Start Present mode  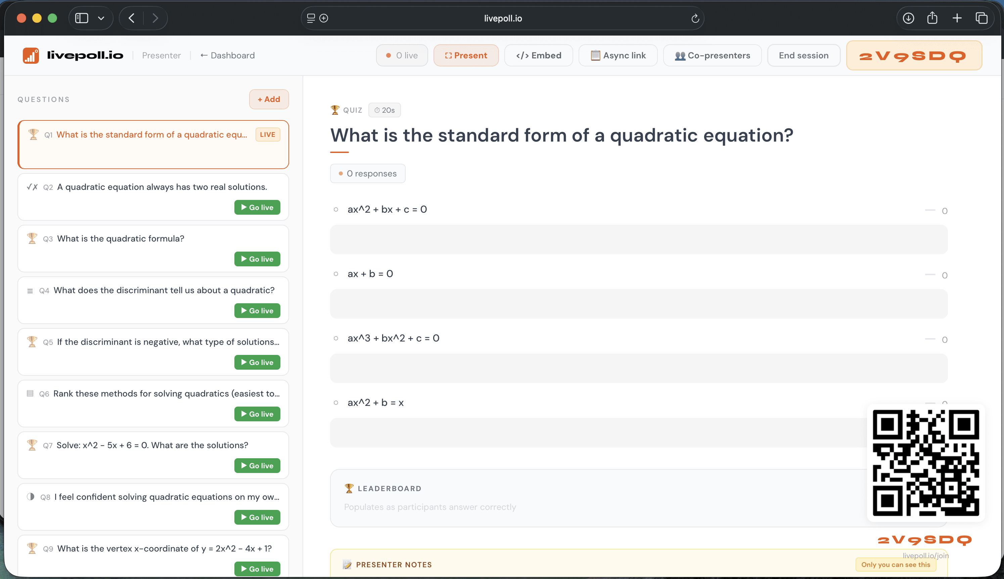[466, 55]
